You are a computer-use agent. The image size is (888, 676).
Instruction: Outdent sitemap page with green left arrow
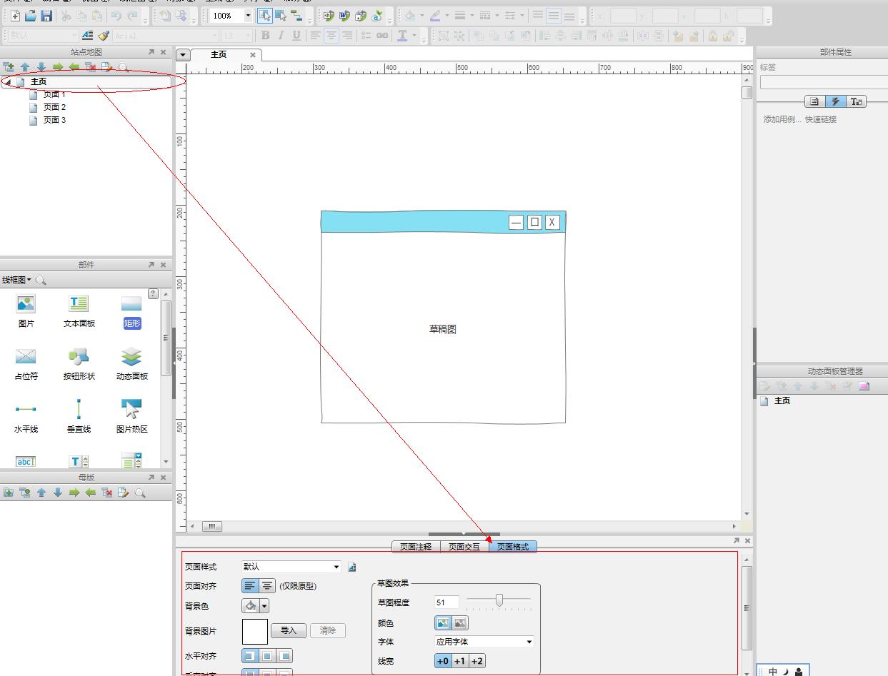pyautogui.click(x=74, y=67)
